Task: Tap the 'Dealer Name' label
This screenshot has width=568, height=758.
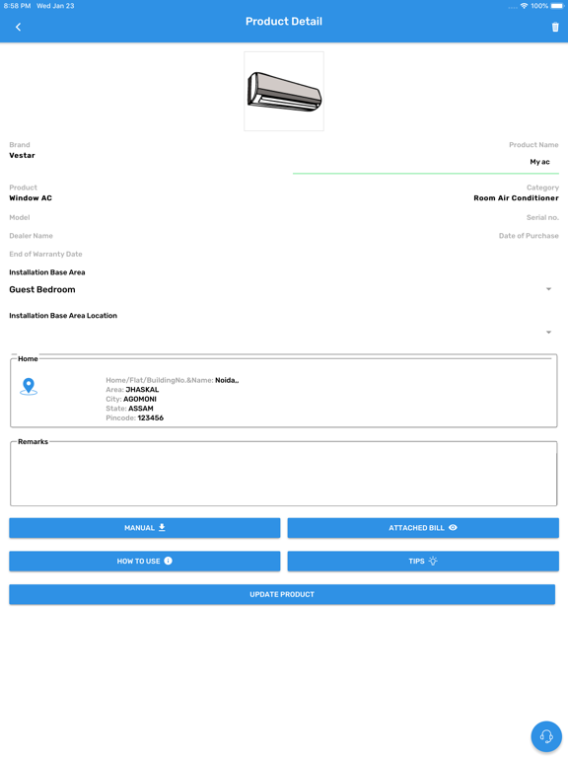Action: pyautogui.click(x=31, y=236)
